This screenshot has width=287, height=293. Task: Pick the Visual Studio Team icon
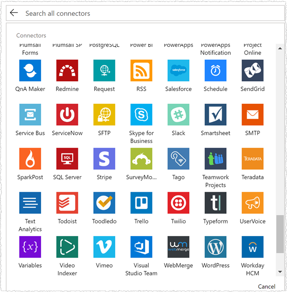coord(142,247)
